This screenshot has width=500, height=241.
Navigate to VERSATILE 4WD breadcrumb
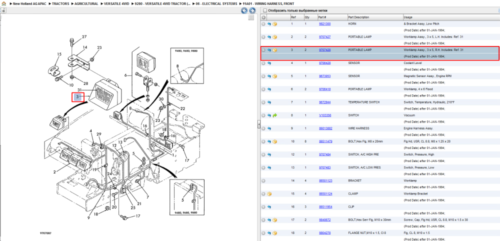tap(116, 4)
